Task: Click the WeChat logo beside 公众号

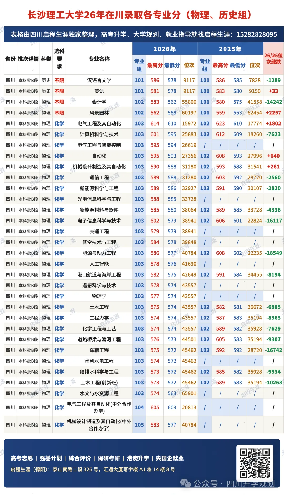Action: (x=186, y=483)
